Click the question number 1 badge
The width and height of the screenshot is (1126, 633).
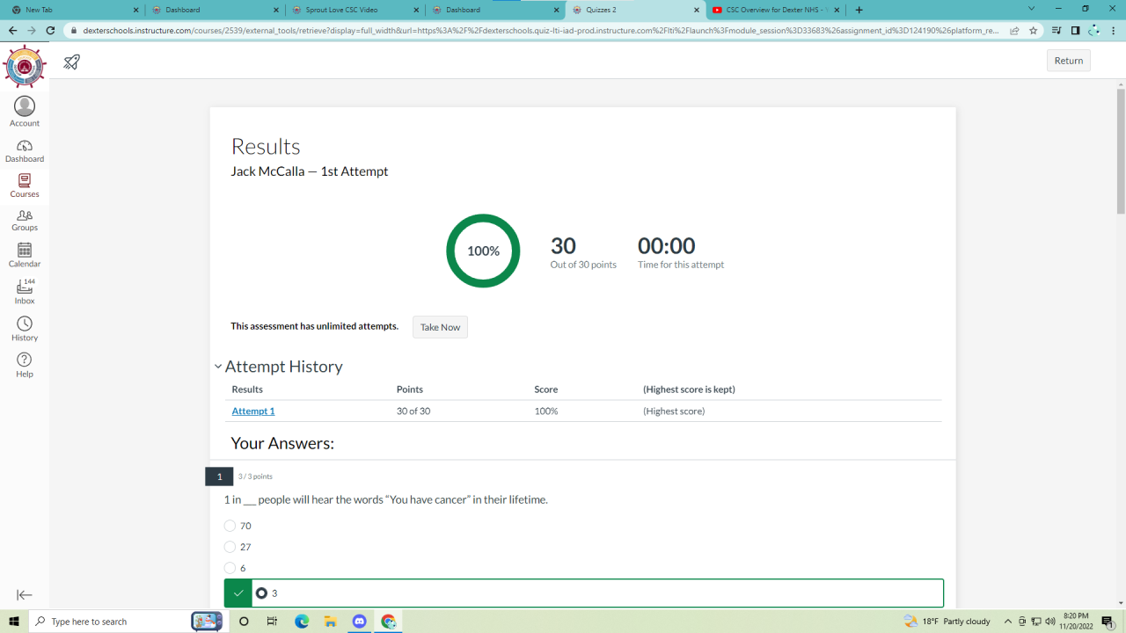click(219, 477)
